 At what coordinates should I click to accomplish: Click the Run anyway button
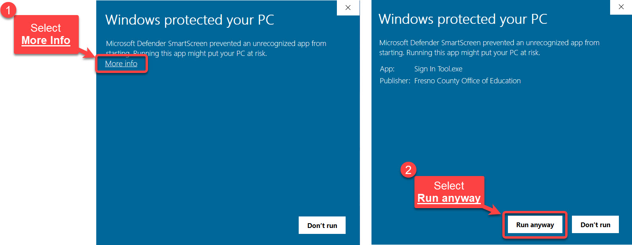[x=535, y=225]
